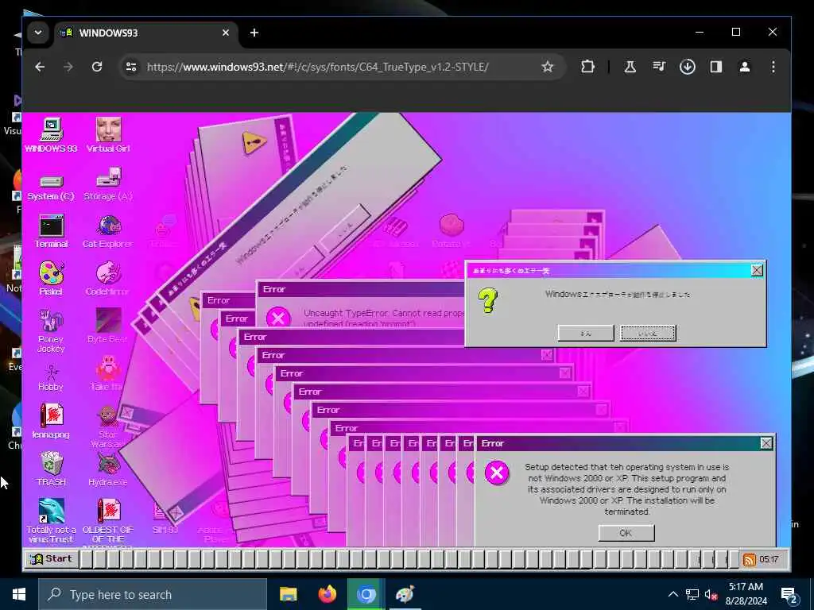Click the RSS feed icon in Windows 93 tray
Viewport: 814px width, 610px height.
coord(749,560)
